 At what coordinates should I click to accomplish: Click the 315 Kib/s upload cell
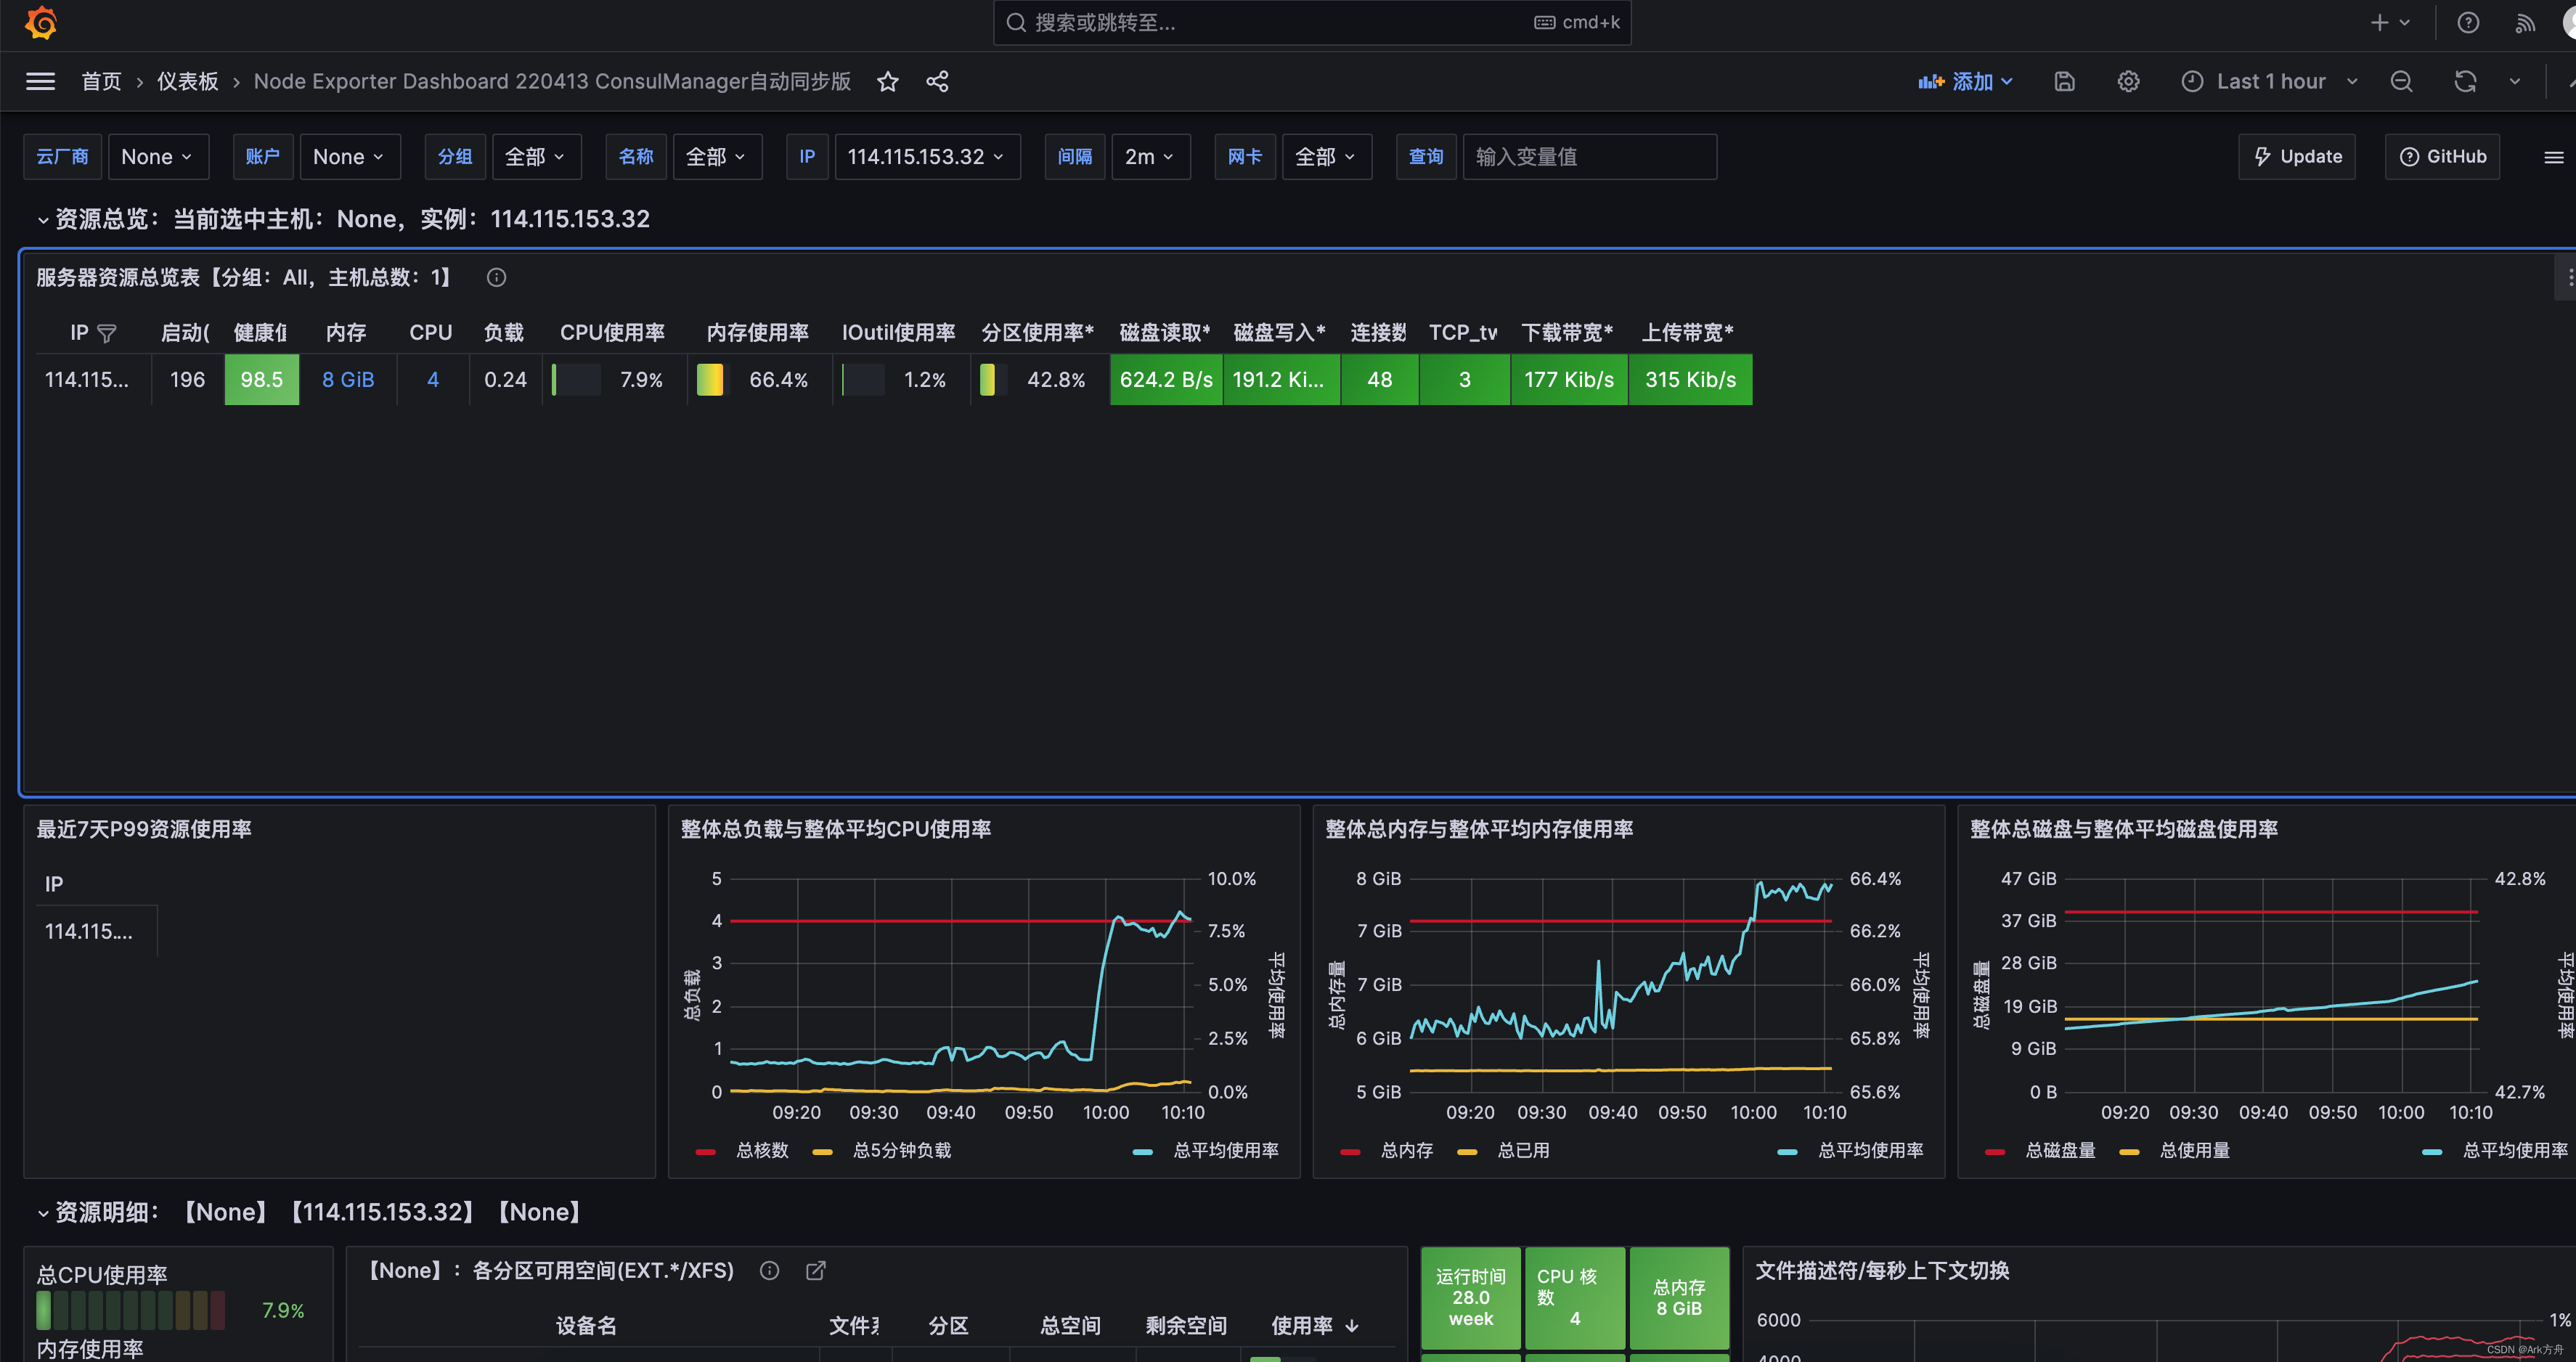[x=1690, y=380]
